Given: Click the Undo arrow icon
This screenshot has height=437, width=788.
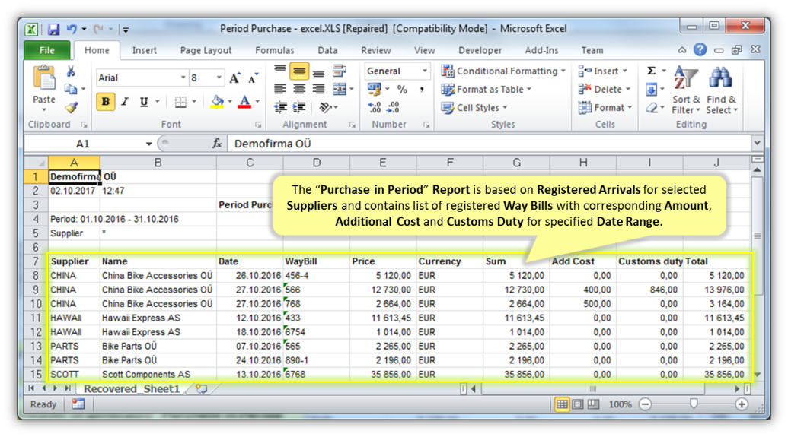Looking at the screenshot, I should pos(72,29).
